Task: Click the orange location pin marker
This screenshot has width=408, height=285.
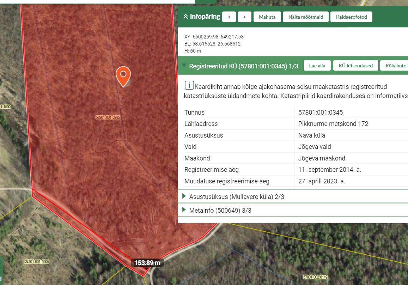Action: point(123,75)
